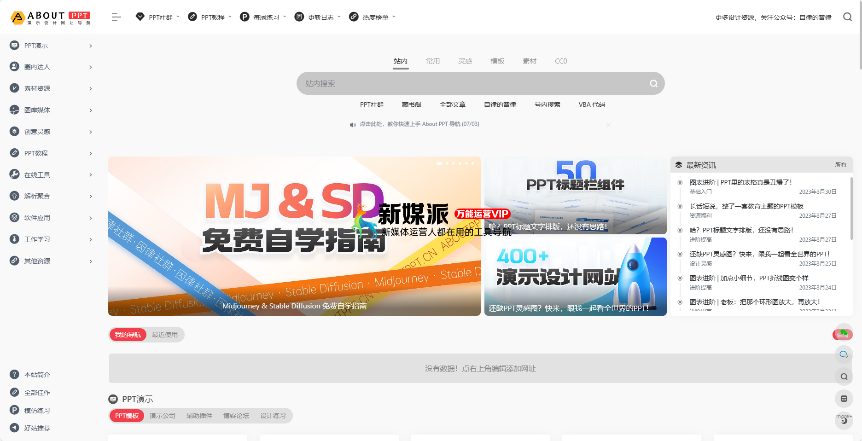Click the 软件应用 layers icon
The width and height of the screenshot is (862, 441).
click(15, 218)
